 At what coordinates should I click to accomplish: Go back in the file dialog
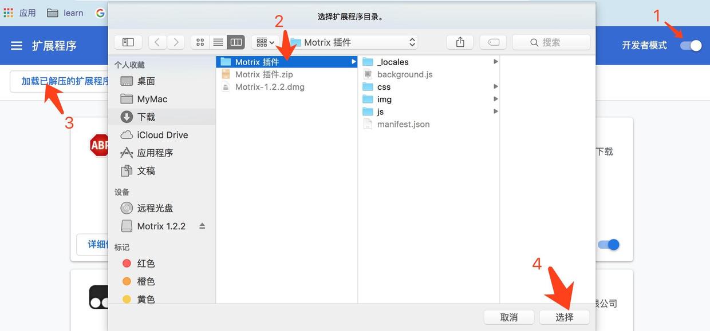(x=157, y=42)
